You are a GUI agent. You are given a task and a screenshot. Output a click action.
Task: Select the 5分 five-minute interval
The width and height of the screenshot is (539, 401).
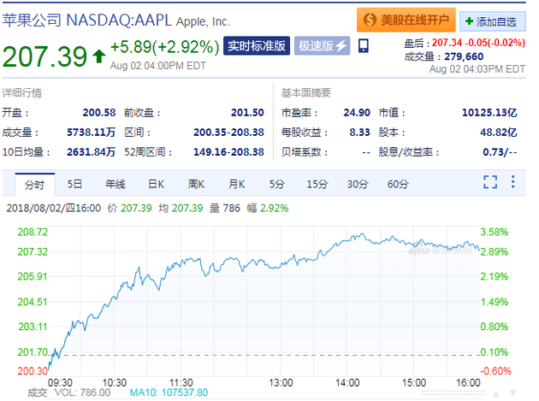tap(276, 184)
